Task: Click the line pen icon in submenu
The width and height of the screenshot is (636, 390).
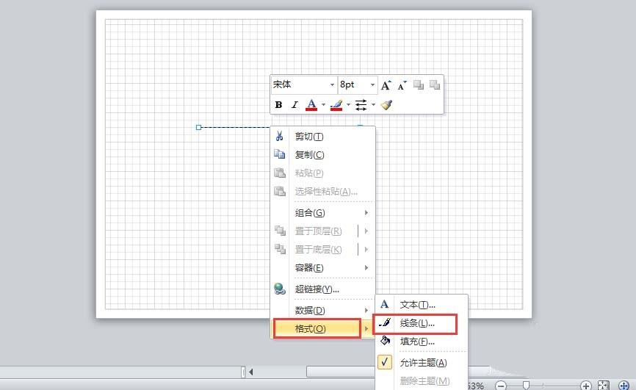Action: (x=385, y=323)
